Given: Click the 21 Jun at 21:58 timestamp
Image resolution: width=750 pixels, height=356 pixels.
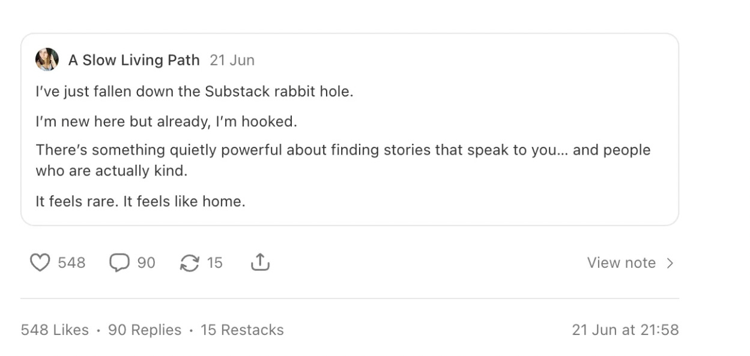Looking at the screenshot, I should [x=626, y=330].
